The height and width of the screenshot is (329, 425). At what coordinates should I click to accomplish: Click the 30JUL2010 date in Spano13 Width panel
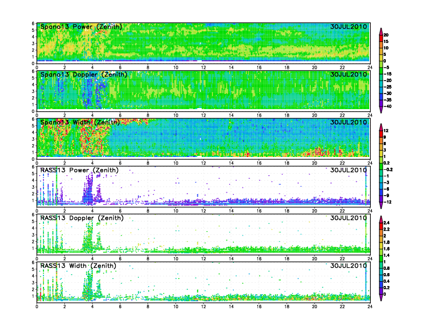[348, 122]
